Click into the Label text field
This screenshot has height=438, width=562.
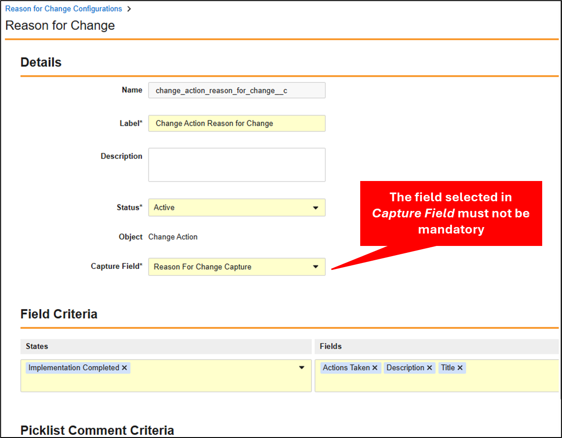coord(237,123)
